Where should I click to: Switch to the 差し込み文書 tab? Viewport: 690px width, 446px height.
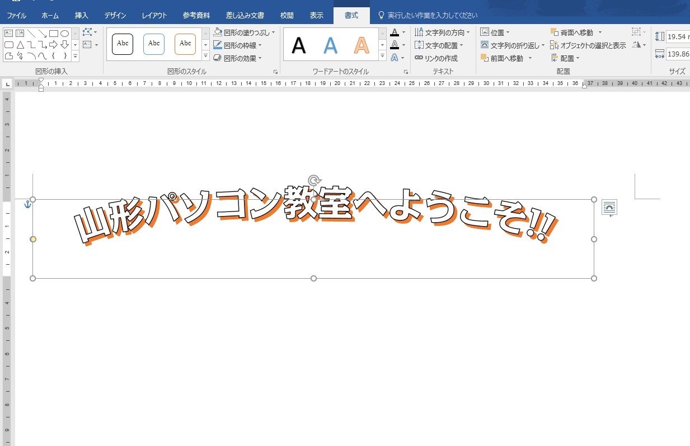click(x=245, y=16)
